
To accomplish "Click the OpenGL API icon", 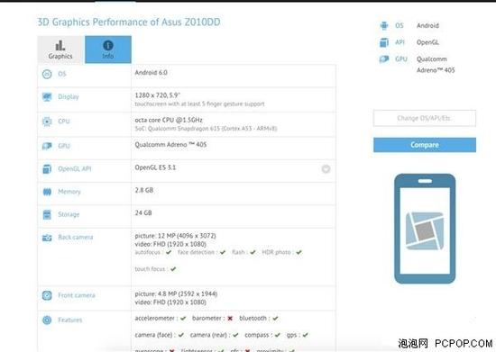I will tap(47, 169).
